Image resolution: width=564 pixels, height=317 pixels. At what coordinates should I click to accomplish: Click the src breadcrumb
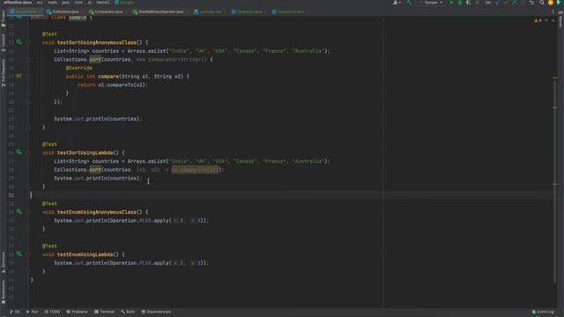pyautogui.click(x=40, y=3)
